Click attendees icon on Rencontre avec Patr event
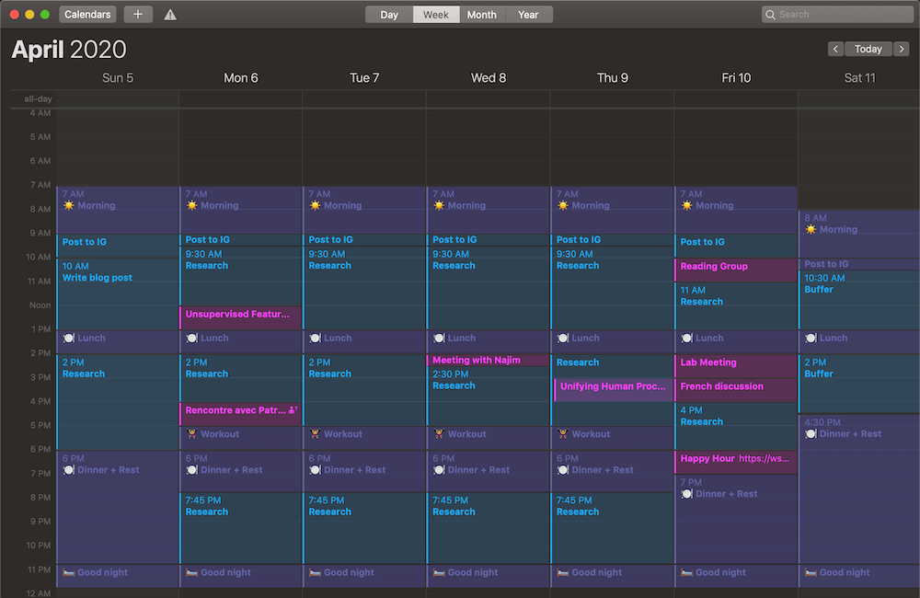The width and height of the screenshot is (920, 598). click(x=293, y=410)
